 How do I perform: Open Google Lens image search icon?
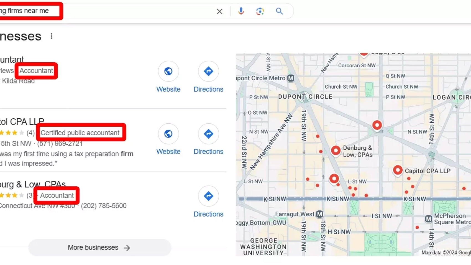[x=260, y=11]
